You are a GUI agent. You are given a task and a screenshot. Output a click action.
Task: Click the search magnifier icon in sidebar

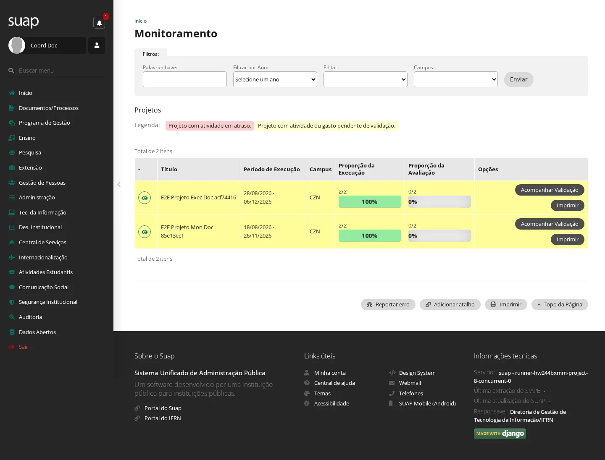click(11, 71)
